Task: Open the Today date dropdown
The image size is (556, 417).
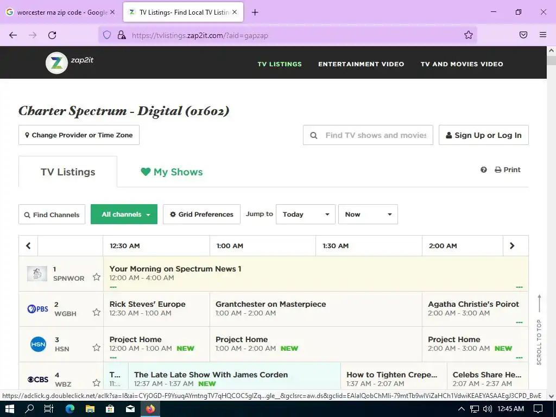Action: click(x=306, y=214)
